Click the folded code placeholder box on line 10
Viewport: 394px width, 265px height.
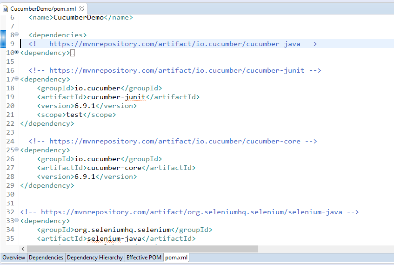73,53
